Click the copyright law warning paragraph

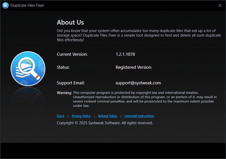pyautogui.click(x=145, y=99)
